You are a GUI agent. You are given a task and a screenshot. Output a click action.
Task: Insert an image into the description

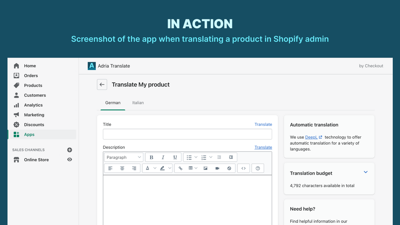pos(205,168)
